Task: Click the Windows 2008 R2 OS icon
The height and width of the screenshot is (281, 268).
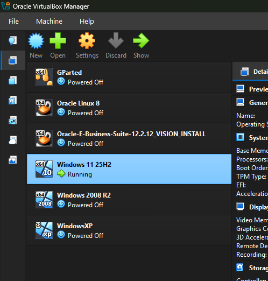Action: tap(44, 200)
